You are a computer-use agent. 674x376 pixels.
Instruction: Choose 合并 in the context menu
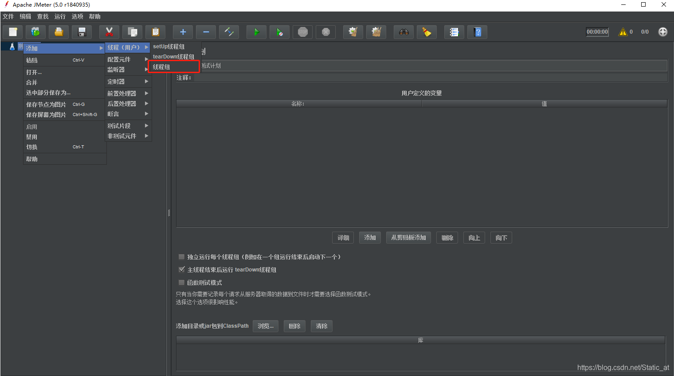point(64,82)
